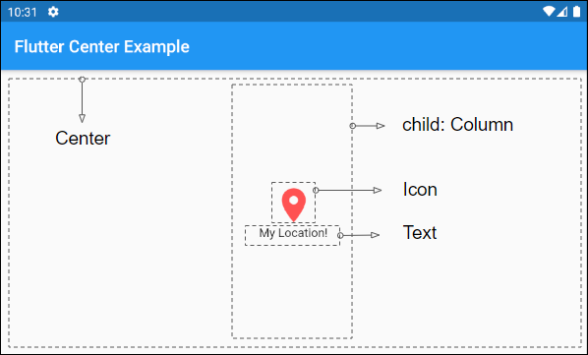Click the battery icon in status bar
Viewport: 588px width, 355px height.
(576, 12)
